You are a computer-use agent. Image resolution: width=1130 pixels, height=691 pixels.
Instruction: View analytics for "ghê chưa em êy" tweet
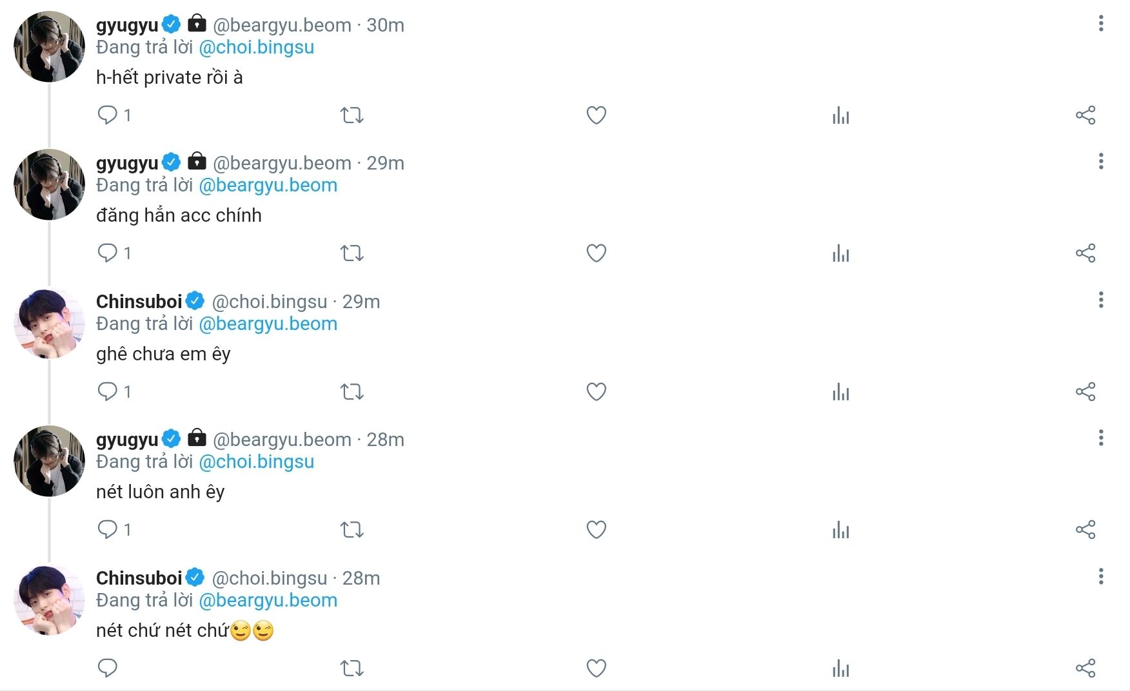click(x=840, y=391)
